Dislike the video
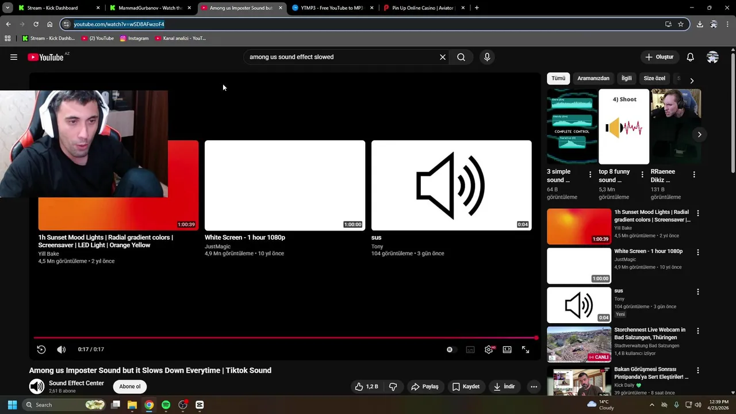This screenshot has height=414, width=736. (x=393, y=387)
